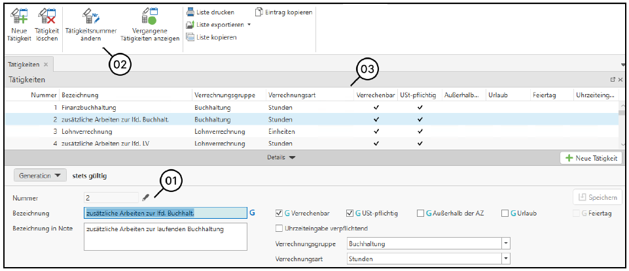Open the Liste exportieren dropdown arrow
Viewport: 629px width, 271px height.
point(249,25)
